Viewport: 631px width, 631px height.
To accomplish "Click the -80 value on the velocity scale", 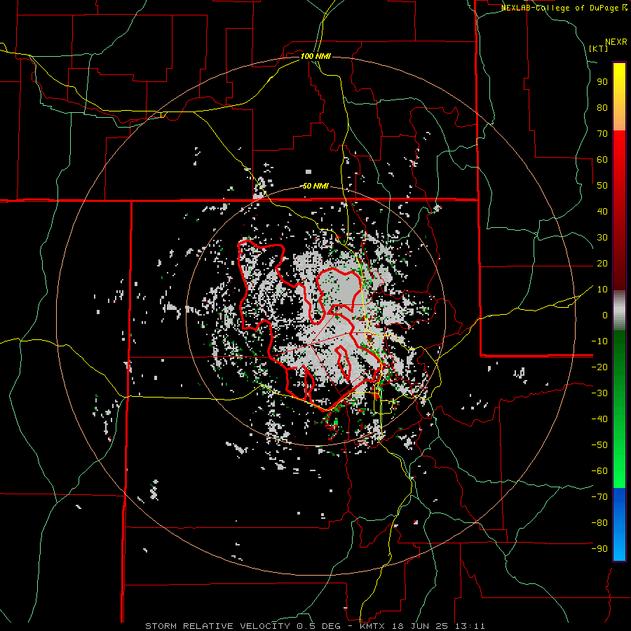I will click(x=599, y=523).
